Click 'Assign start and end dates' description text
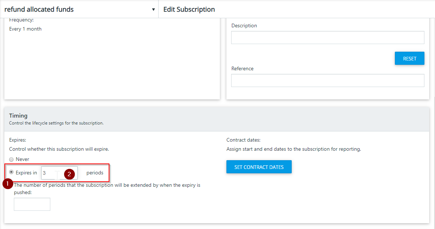The image size is (435, 229). (294, 149)
